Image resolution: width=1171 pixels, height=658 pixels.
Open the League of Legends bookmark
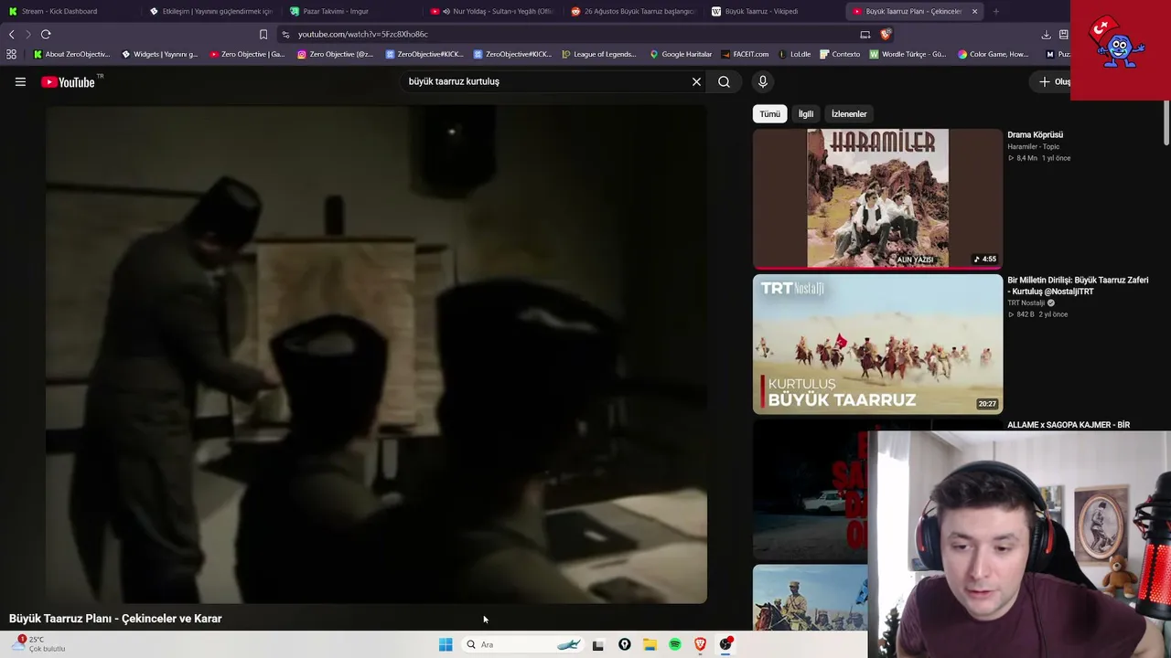(x=598, y=54)
